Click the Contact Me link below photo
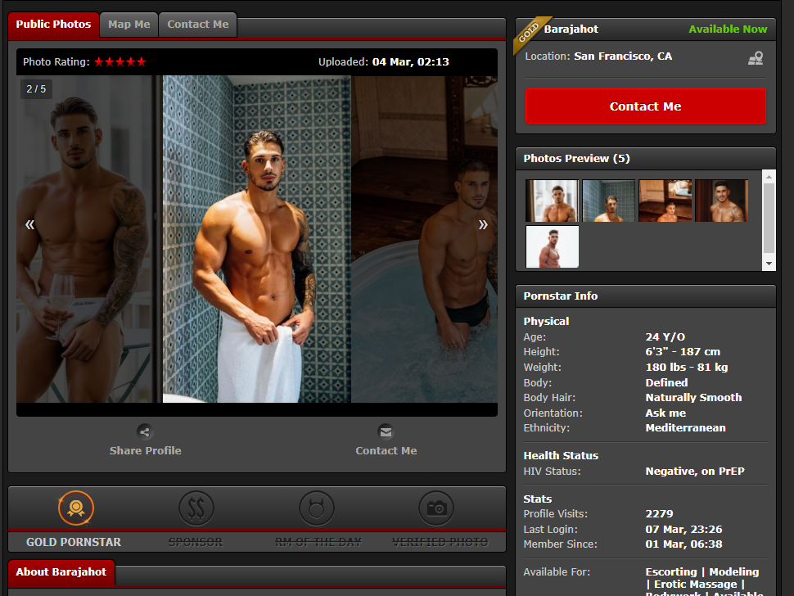794x596 pixels. (386, 450)
